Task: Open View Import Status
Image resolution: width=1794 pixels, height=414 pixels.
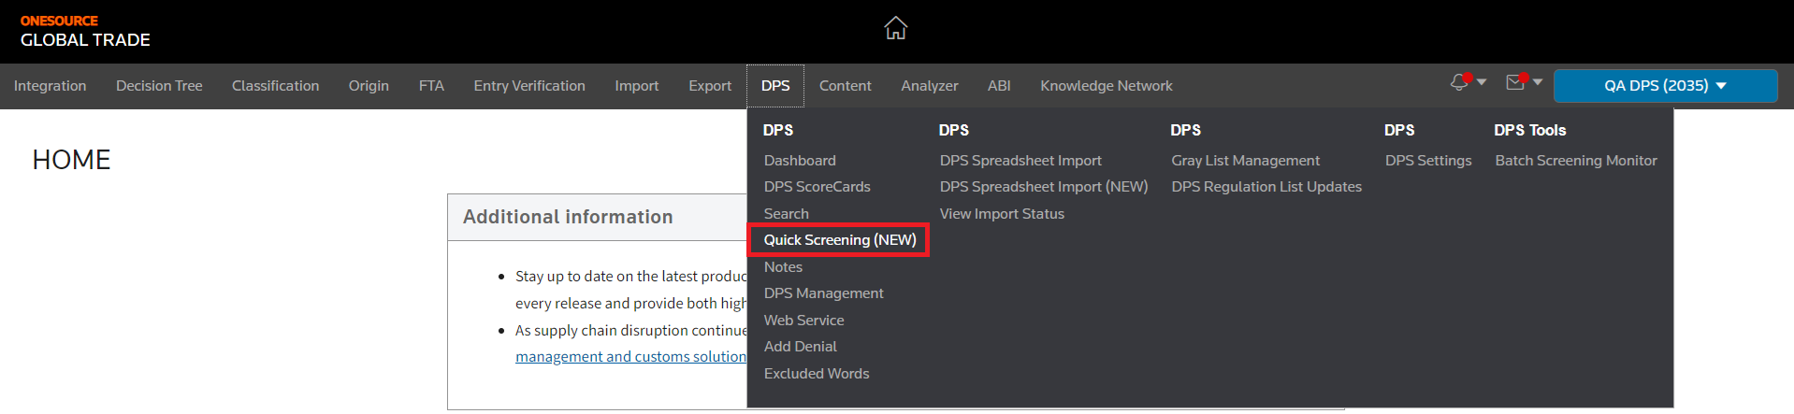Action: 1002,214
